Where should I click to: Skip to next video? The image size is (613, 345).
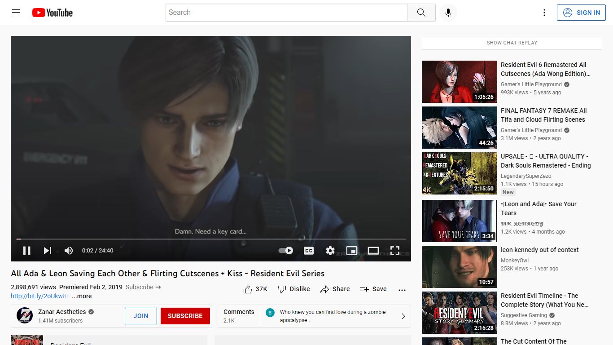coord(48,251)
